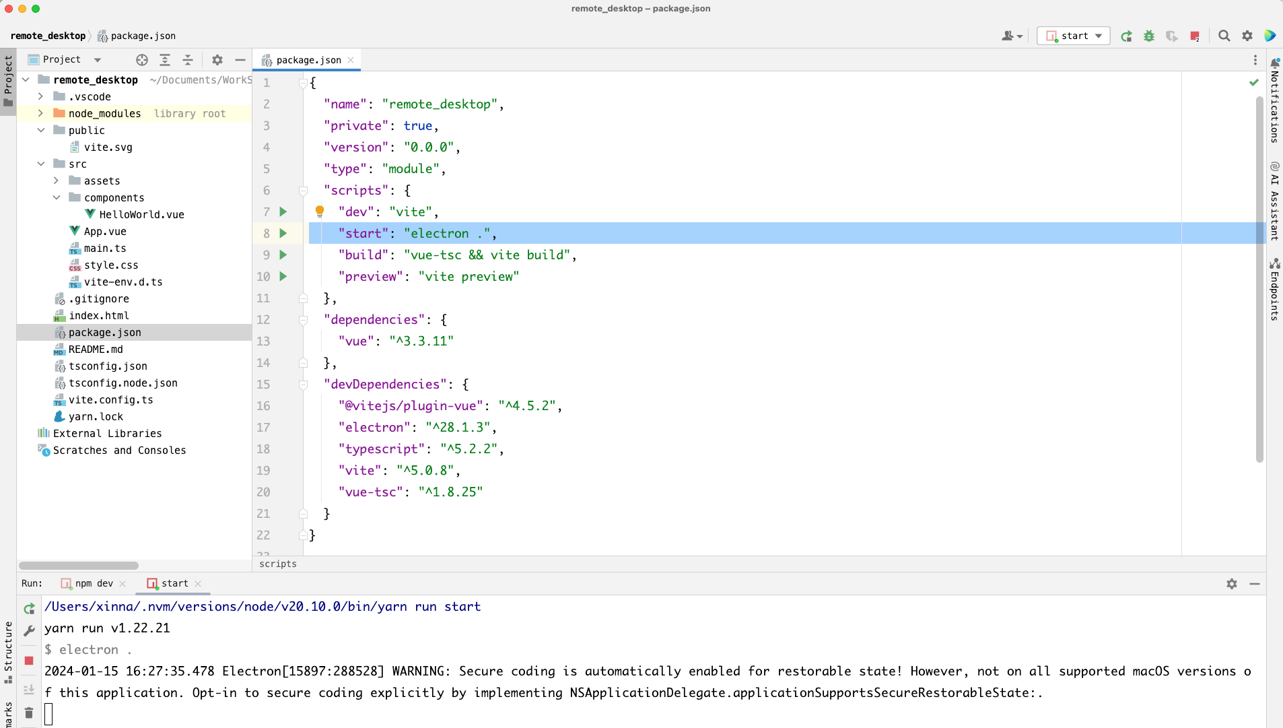
Task: Click the wrench icon in the Run panel
Action: tap(29, 631)
